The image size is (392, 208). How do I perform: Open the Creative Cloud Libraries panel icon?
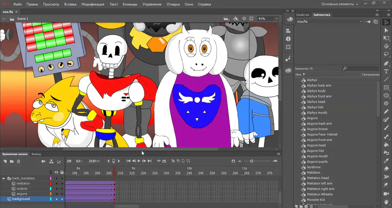pyautogui.click(x=288, y=70)
